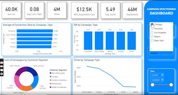Click the DASHBOARD heading text
This screenshot has height=95, width=178.
coord(162,13)
